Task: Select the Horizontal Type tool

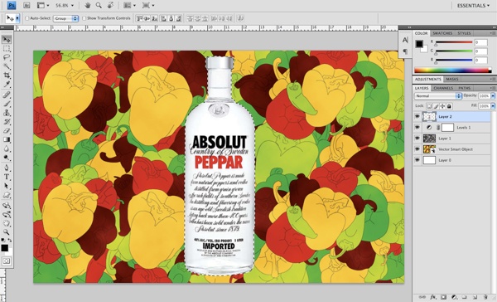Action: pyautogui.click(x=7, y=177)
